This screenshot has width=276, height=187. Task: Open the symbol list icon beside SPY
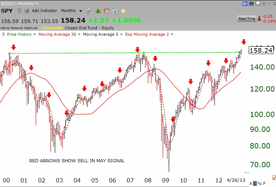(x=18, y=11)
